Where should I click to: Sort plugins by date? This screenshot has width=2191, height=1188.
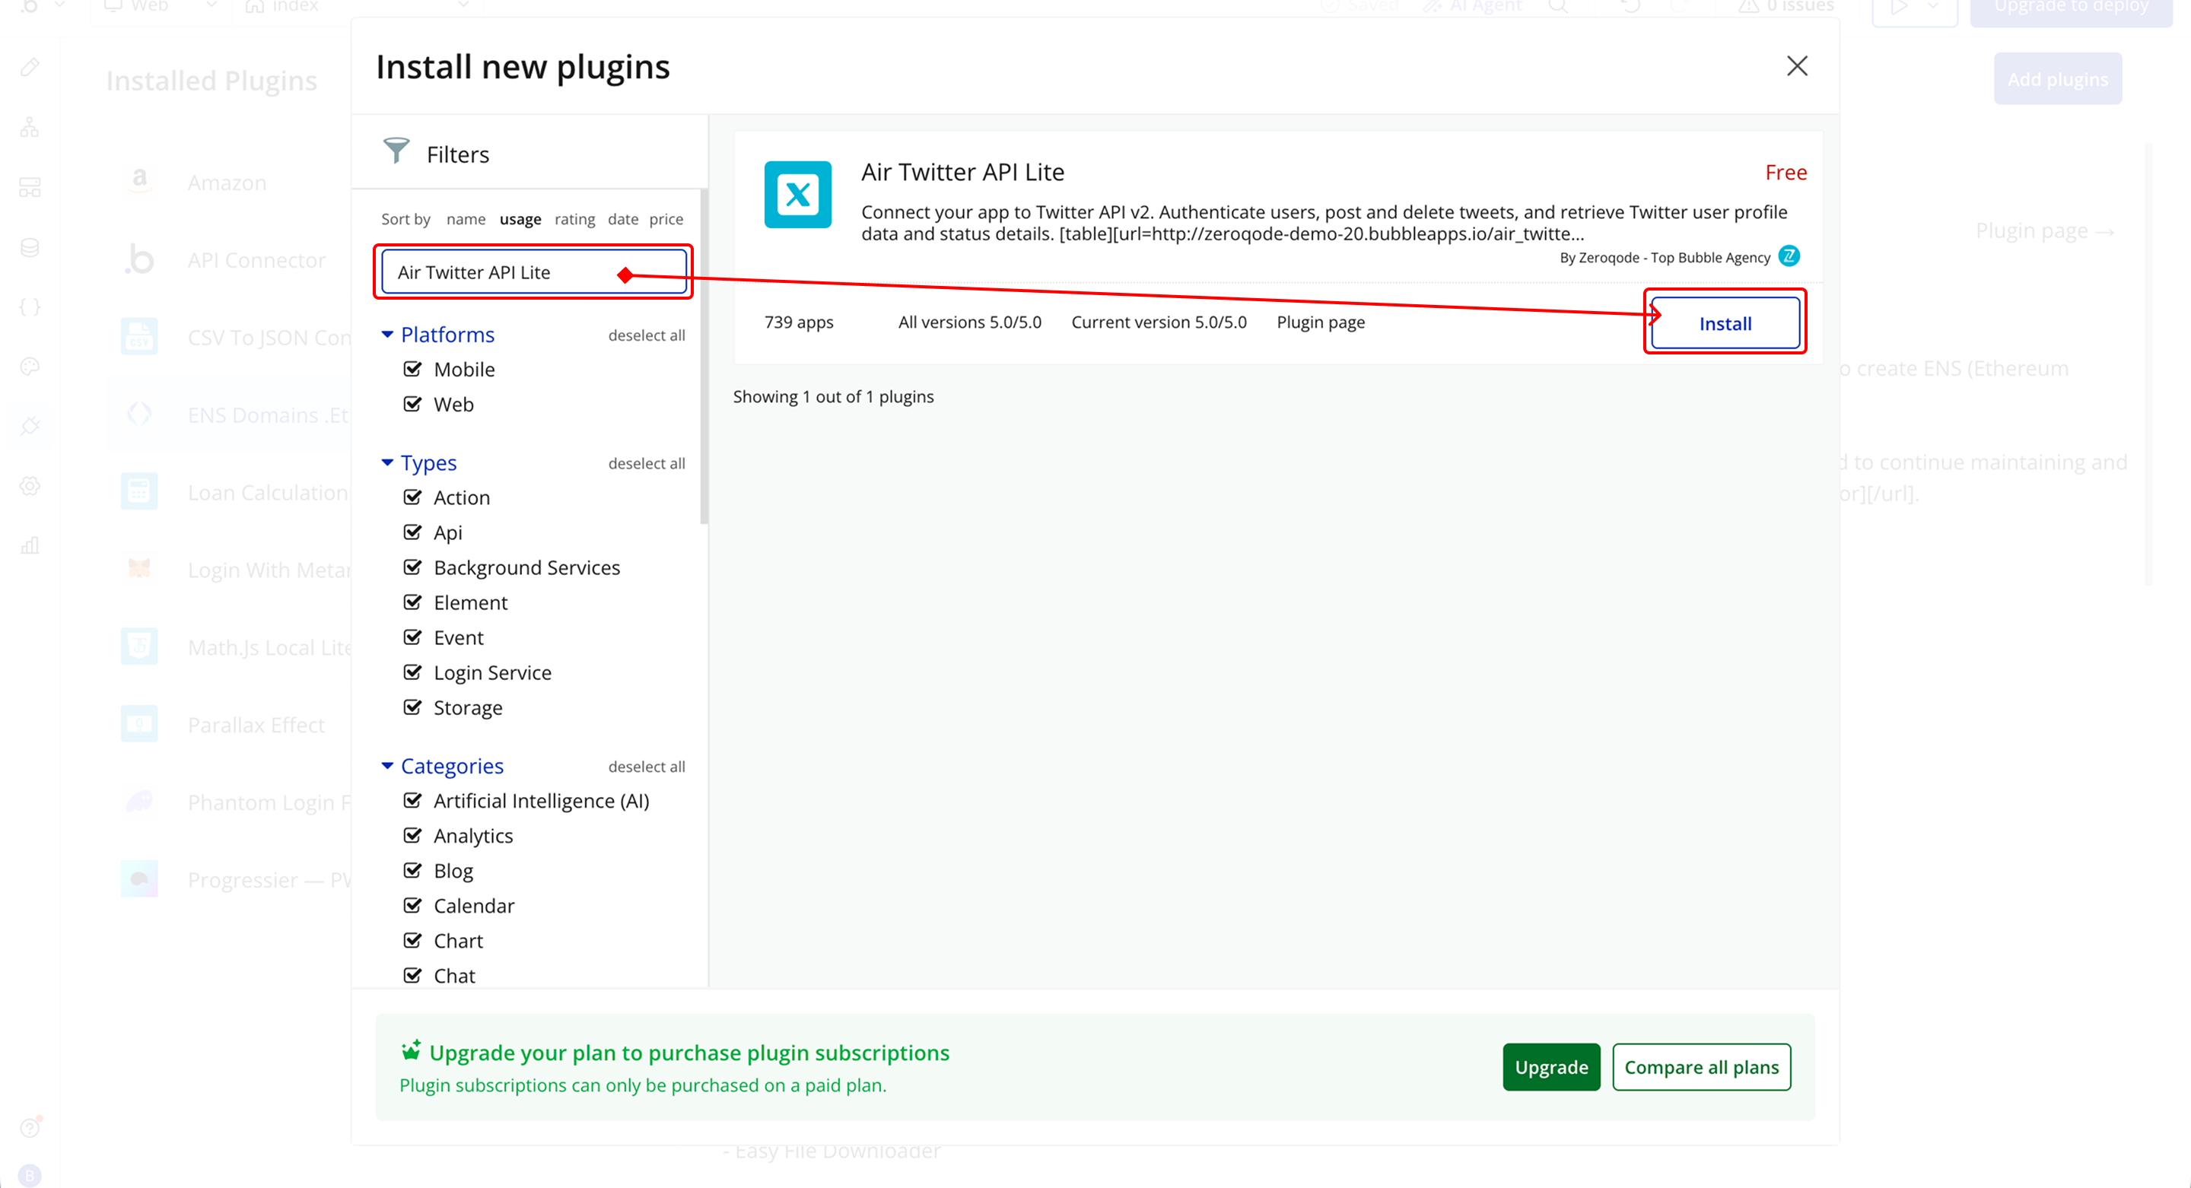pos(622,219)
